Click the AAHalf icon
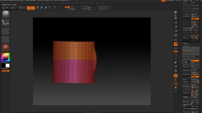 point(175,31)
